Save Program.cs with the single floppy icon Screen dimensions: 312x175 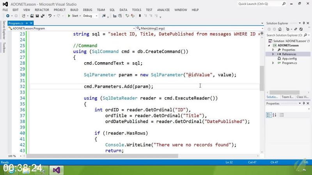(x=37, y=16)
